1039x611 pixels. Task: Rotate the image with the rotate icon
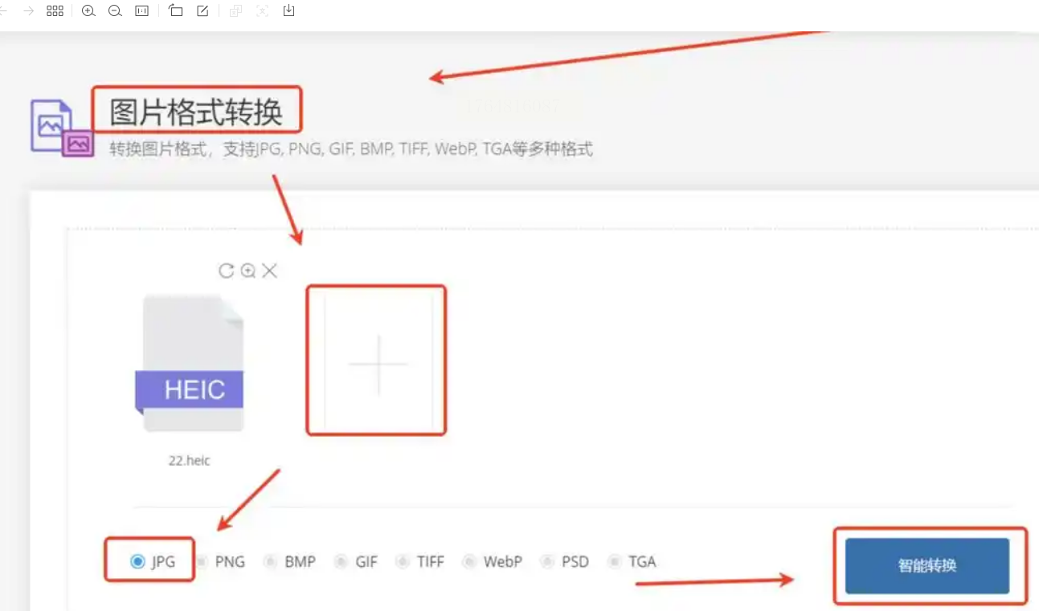coord(176,11)
